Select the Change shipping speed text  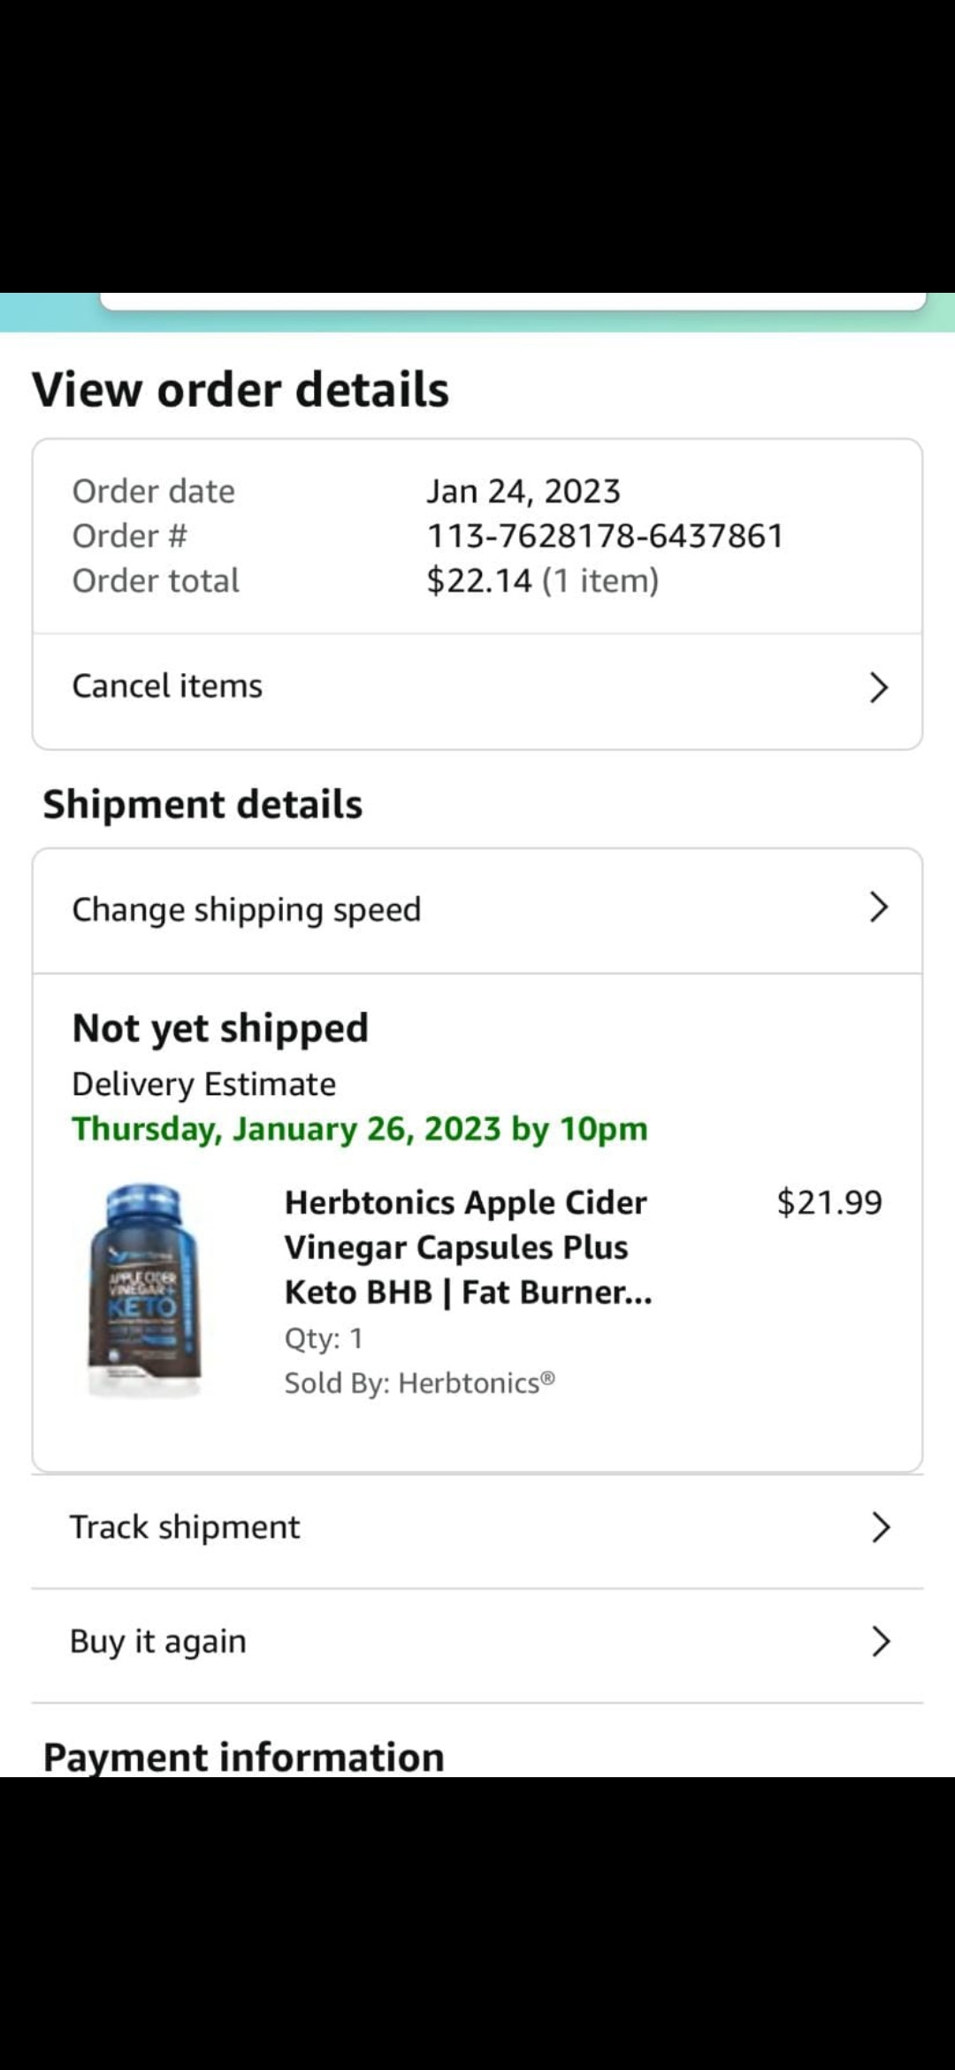[x=246, y=909]
